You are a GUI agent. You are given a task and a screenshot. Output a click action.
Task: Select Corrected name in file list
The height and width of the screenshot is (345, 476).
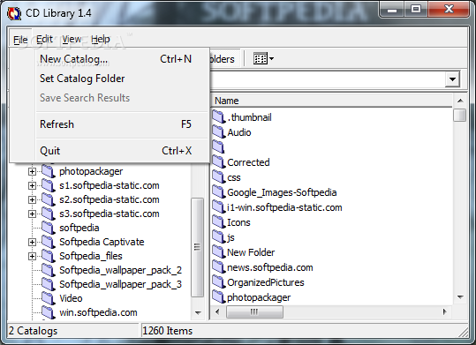click(x=248, y=162)
